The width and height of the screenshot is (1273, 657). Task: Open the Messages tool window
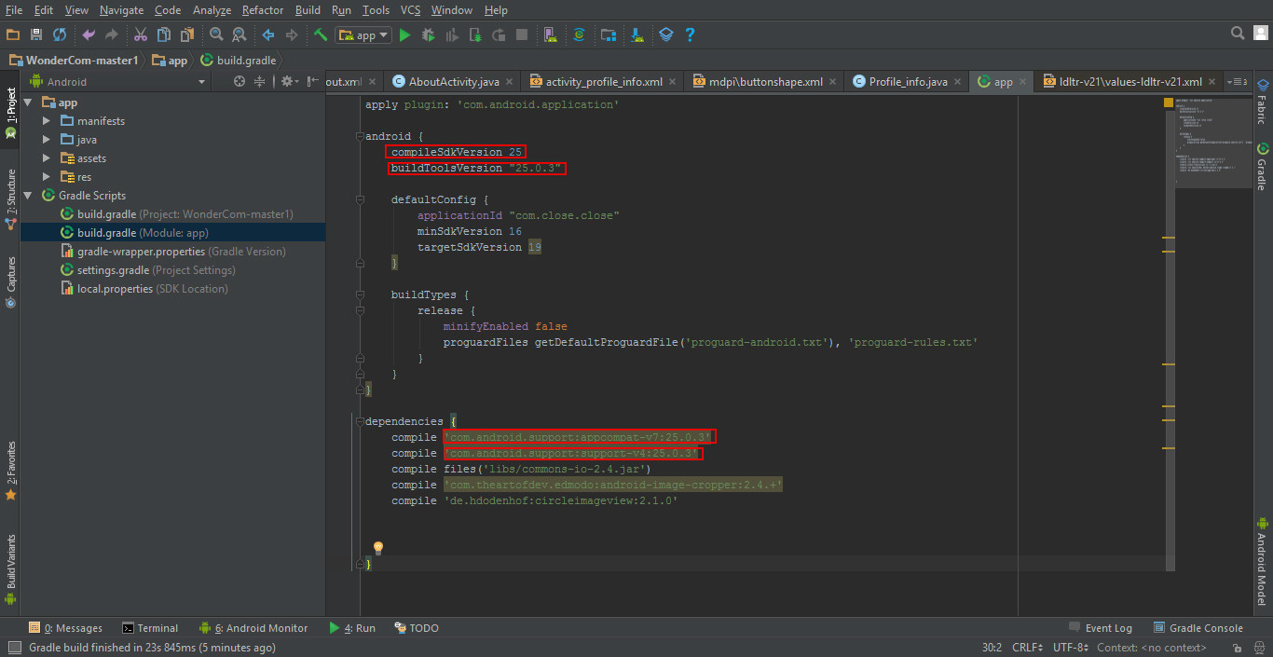pyautogui.click(x=65, y=628)
